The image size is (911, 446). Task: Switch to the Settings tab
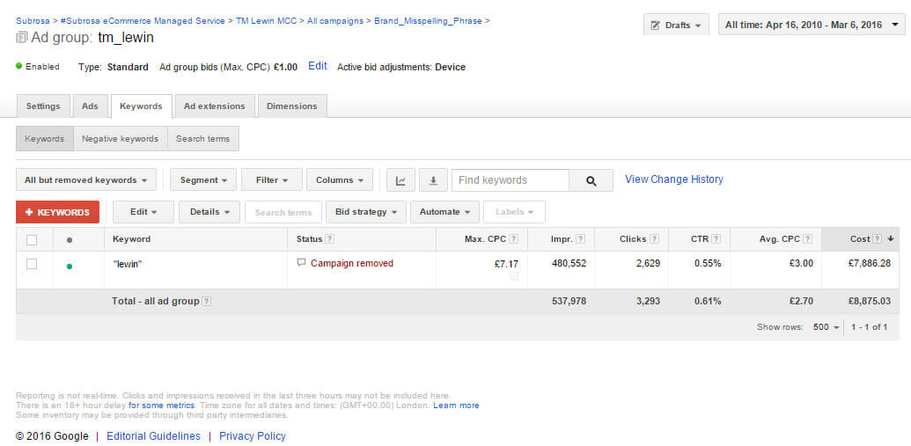pos(43,106)
